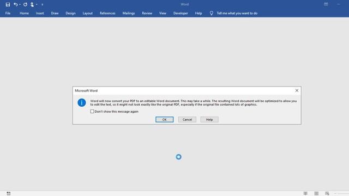Click the macro recording status bar icon
Screen dimensions: 349x196
click(9, 194)
